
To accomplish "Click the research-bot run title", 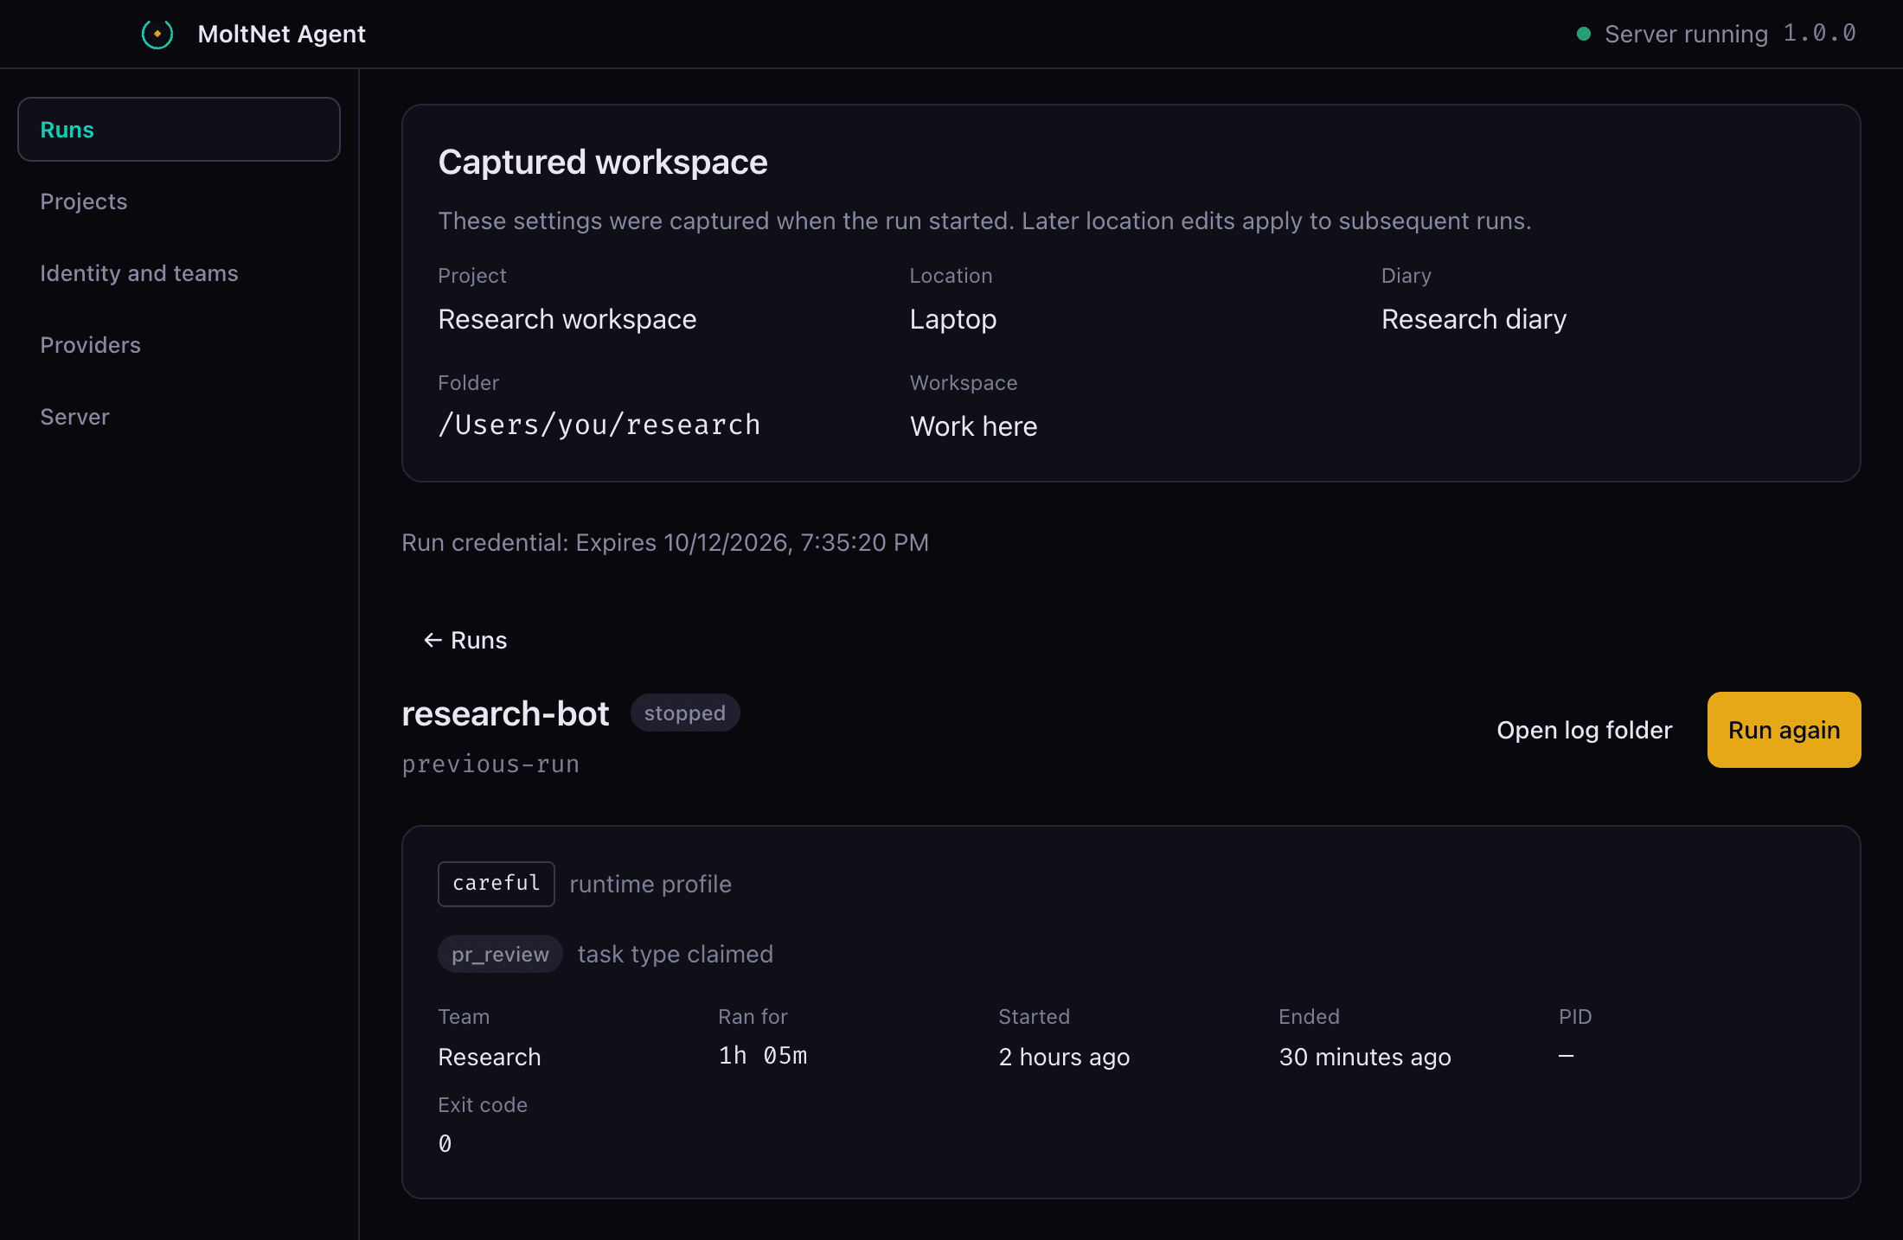I will pyautogui.click(x=505, y=713).
